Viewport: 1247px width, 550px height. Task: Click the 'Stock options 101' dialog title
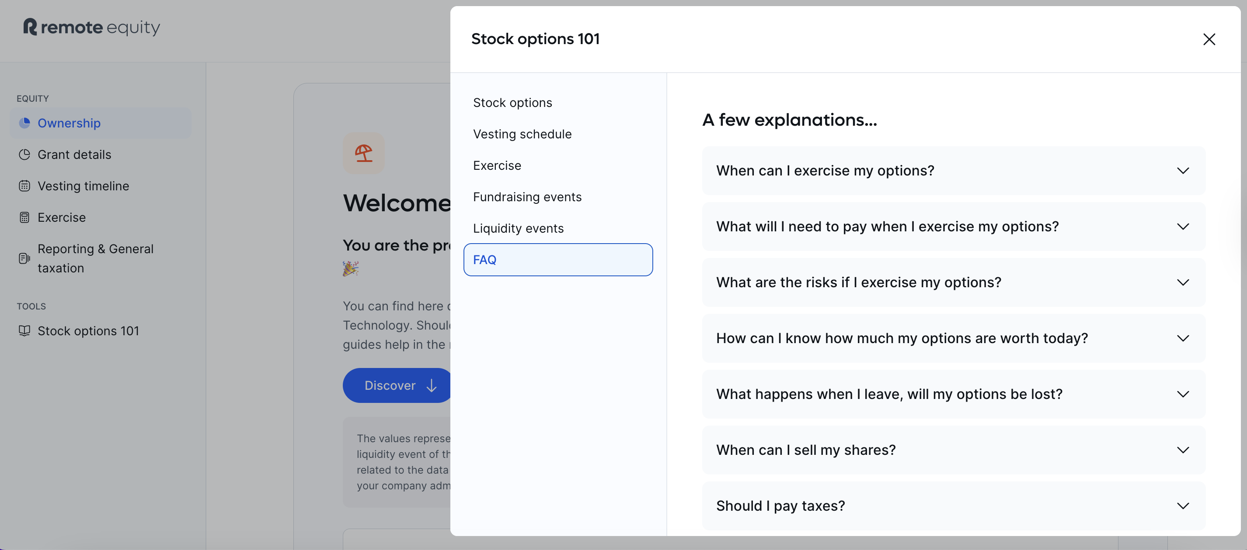coord(535,39)
